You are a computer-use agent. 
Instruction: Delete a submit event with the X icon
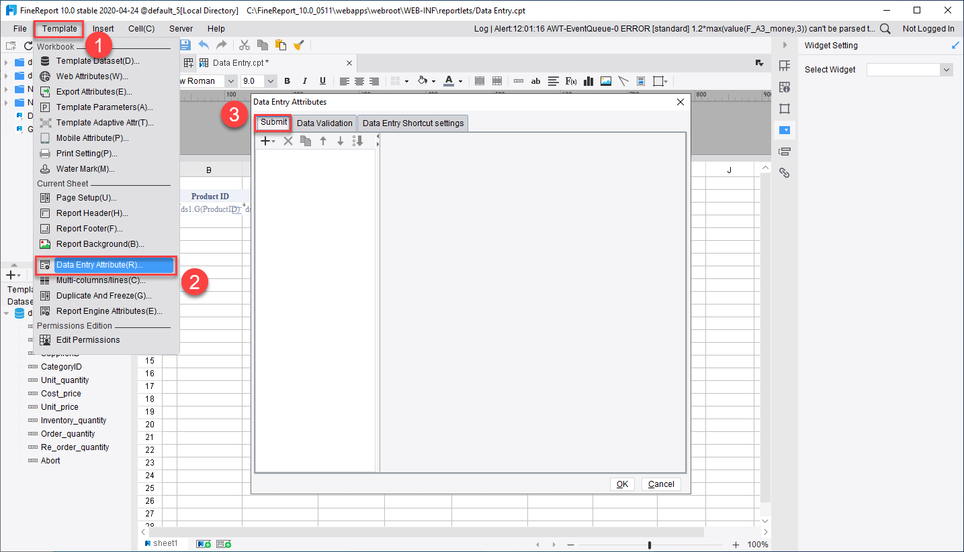click(288, 140)
